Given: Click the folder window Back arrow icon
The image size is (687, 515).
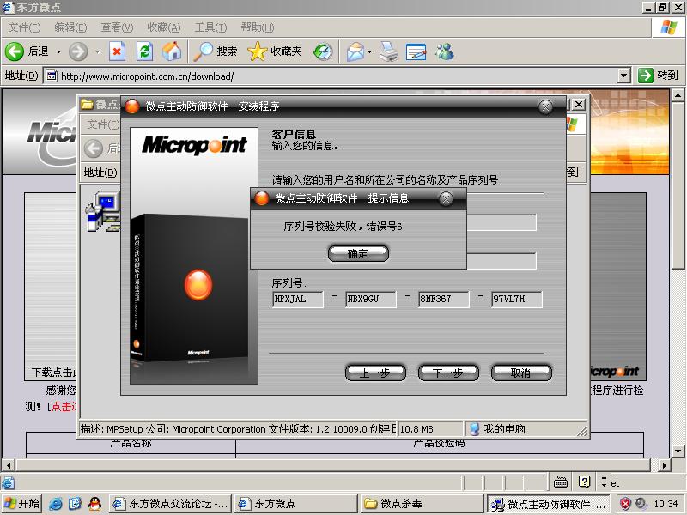Looking at the screenshot, I should coord(94,148).
